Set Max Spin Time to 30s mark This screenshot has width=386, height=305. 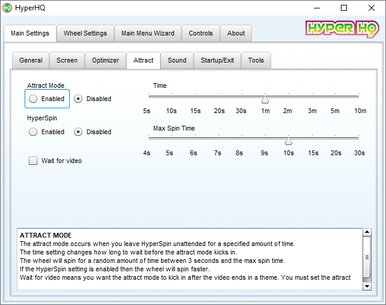pyautogui.click(x=359, y=138)
